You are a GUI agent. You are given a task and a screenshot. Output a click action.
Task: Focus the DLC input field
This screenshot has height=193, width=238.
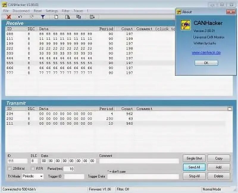[34, 161]
